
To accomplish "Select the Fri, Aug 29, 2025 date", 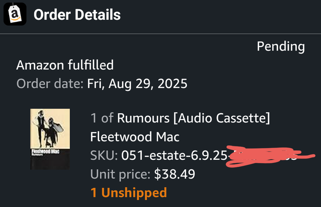I will tap(137, 84).
